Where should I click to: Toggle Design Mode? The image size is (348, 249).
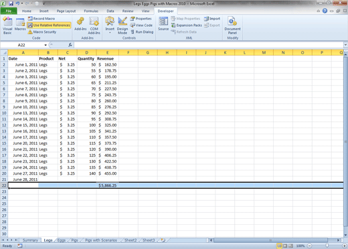[x=122, y=25]
